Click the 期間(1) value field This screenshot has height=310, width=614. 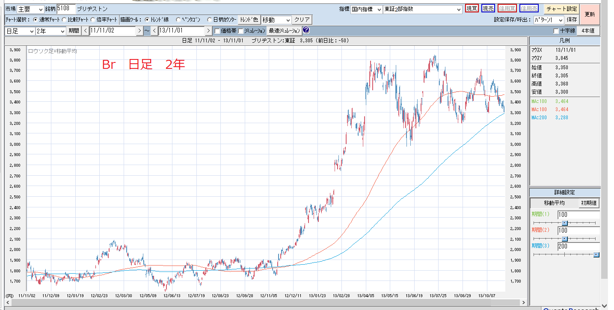point(578,215)
